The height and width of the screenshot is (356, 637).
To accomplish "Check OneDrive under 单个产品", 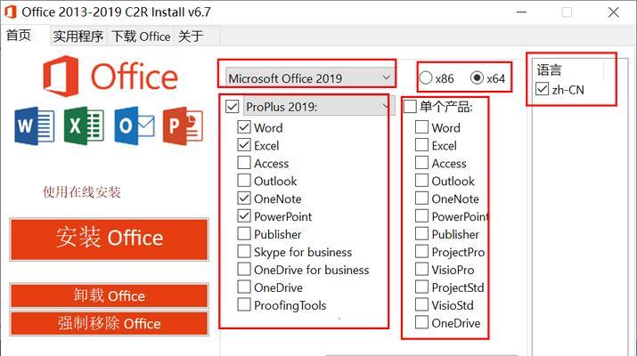I will tap(421, 323).
